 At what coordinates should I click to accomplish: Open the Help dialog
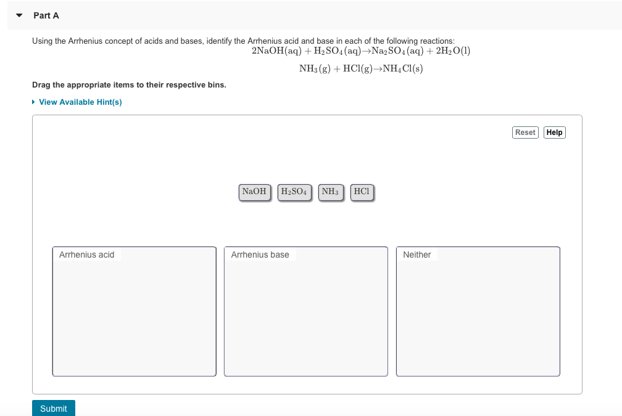(x=554, y=132)
